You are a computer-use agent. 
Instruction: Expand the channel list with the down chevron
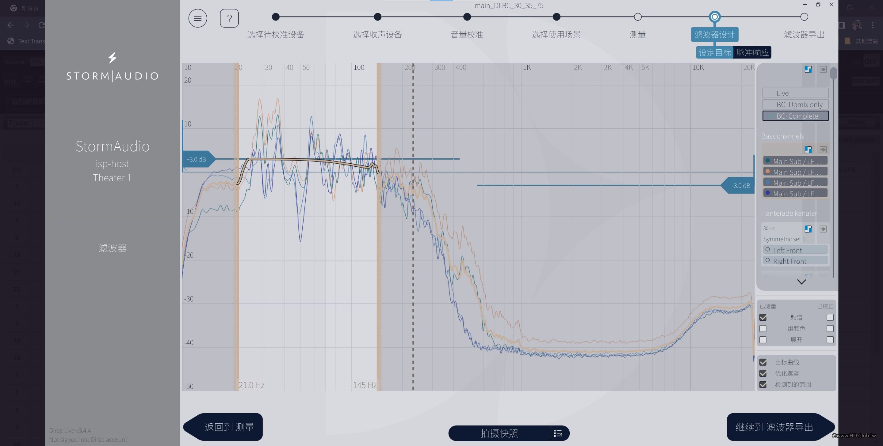pyautogui.click(x=801, y=282)
